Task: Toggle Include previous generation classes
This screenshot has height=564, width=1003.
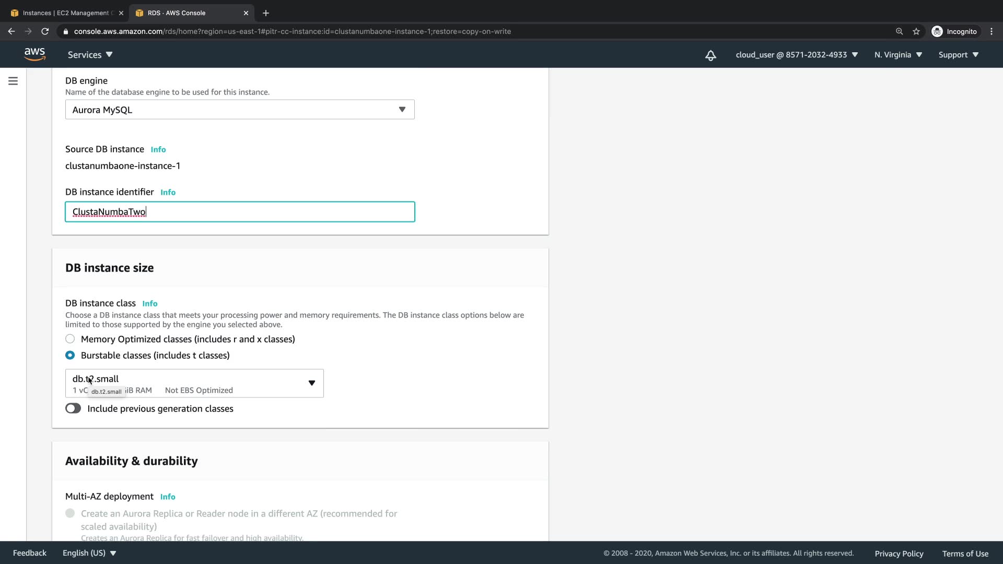Action: click(73, 408)
